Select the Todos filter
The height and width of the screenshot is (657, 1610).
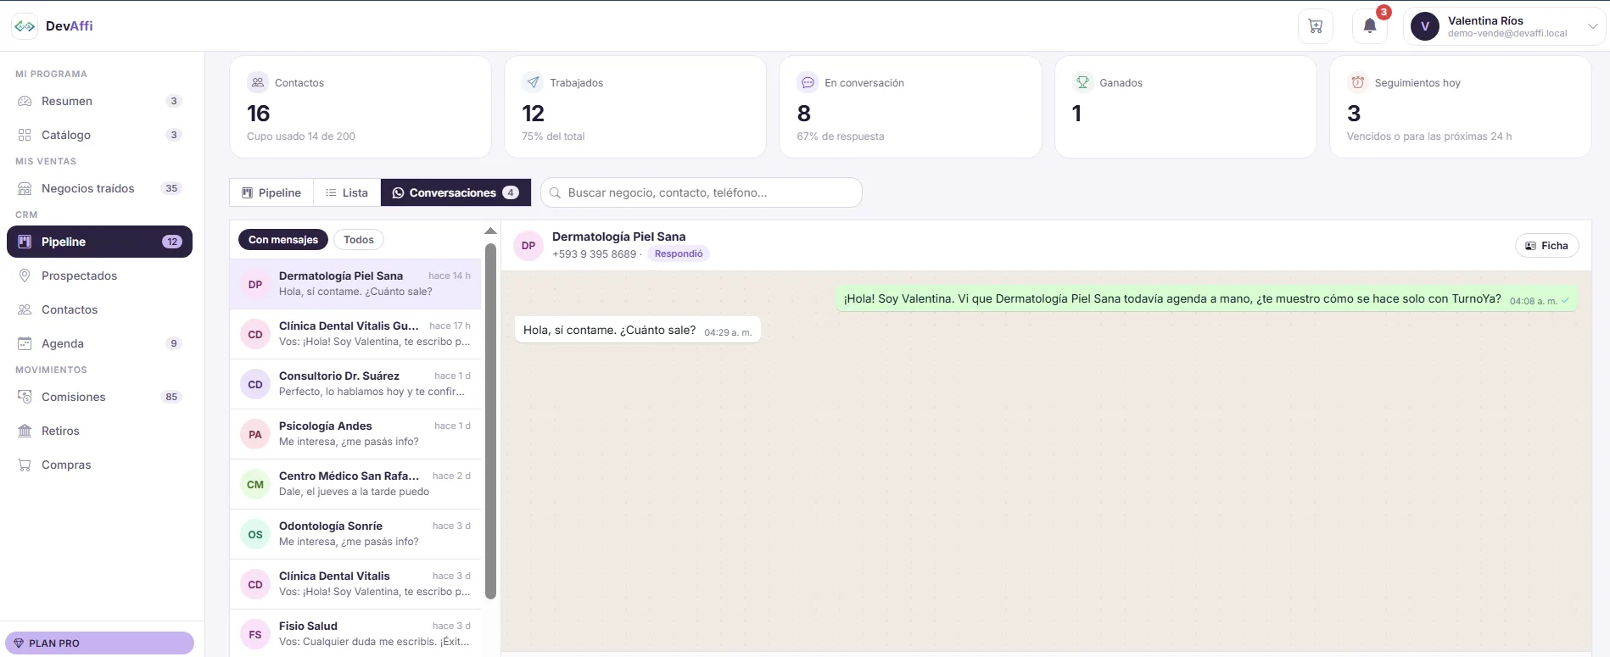coord(359,240)
